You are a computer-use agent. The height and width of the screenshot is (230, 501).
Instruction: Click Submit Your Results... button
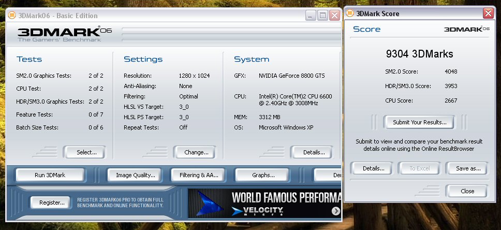(419, 122)
